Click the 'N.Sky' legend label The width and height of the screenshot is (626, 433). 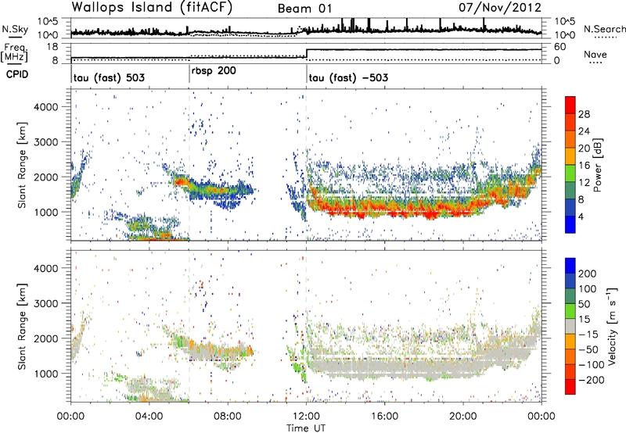tap(15, 29)
